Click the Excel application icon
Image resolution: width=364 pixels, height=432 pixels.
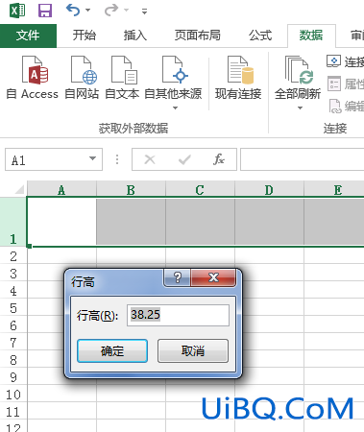(x=17, y=11)
